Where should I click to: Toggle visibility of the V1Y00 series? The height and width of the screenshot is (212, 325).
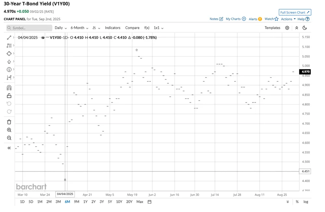(43, 37)
